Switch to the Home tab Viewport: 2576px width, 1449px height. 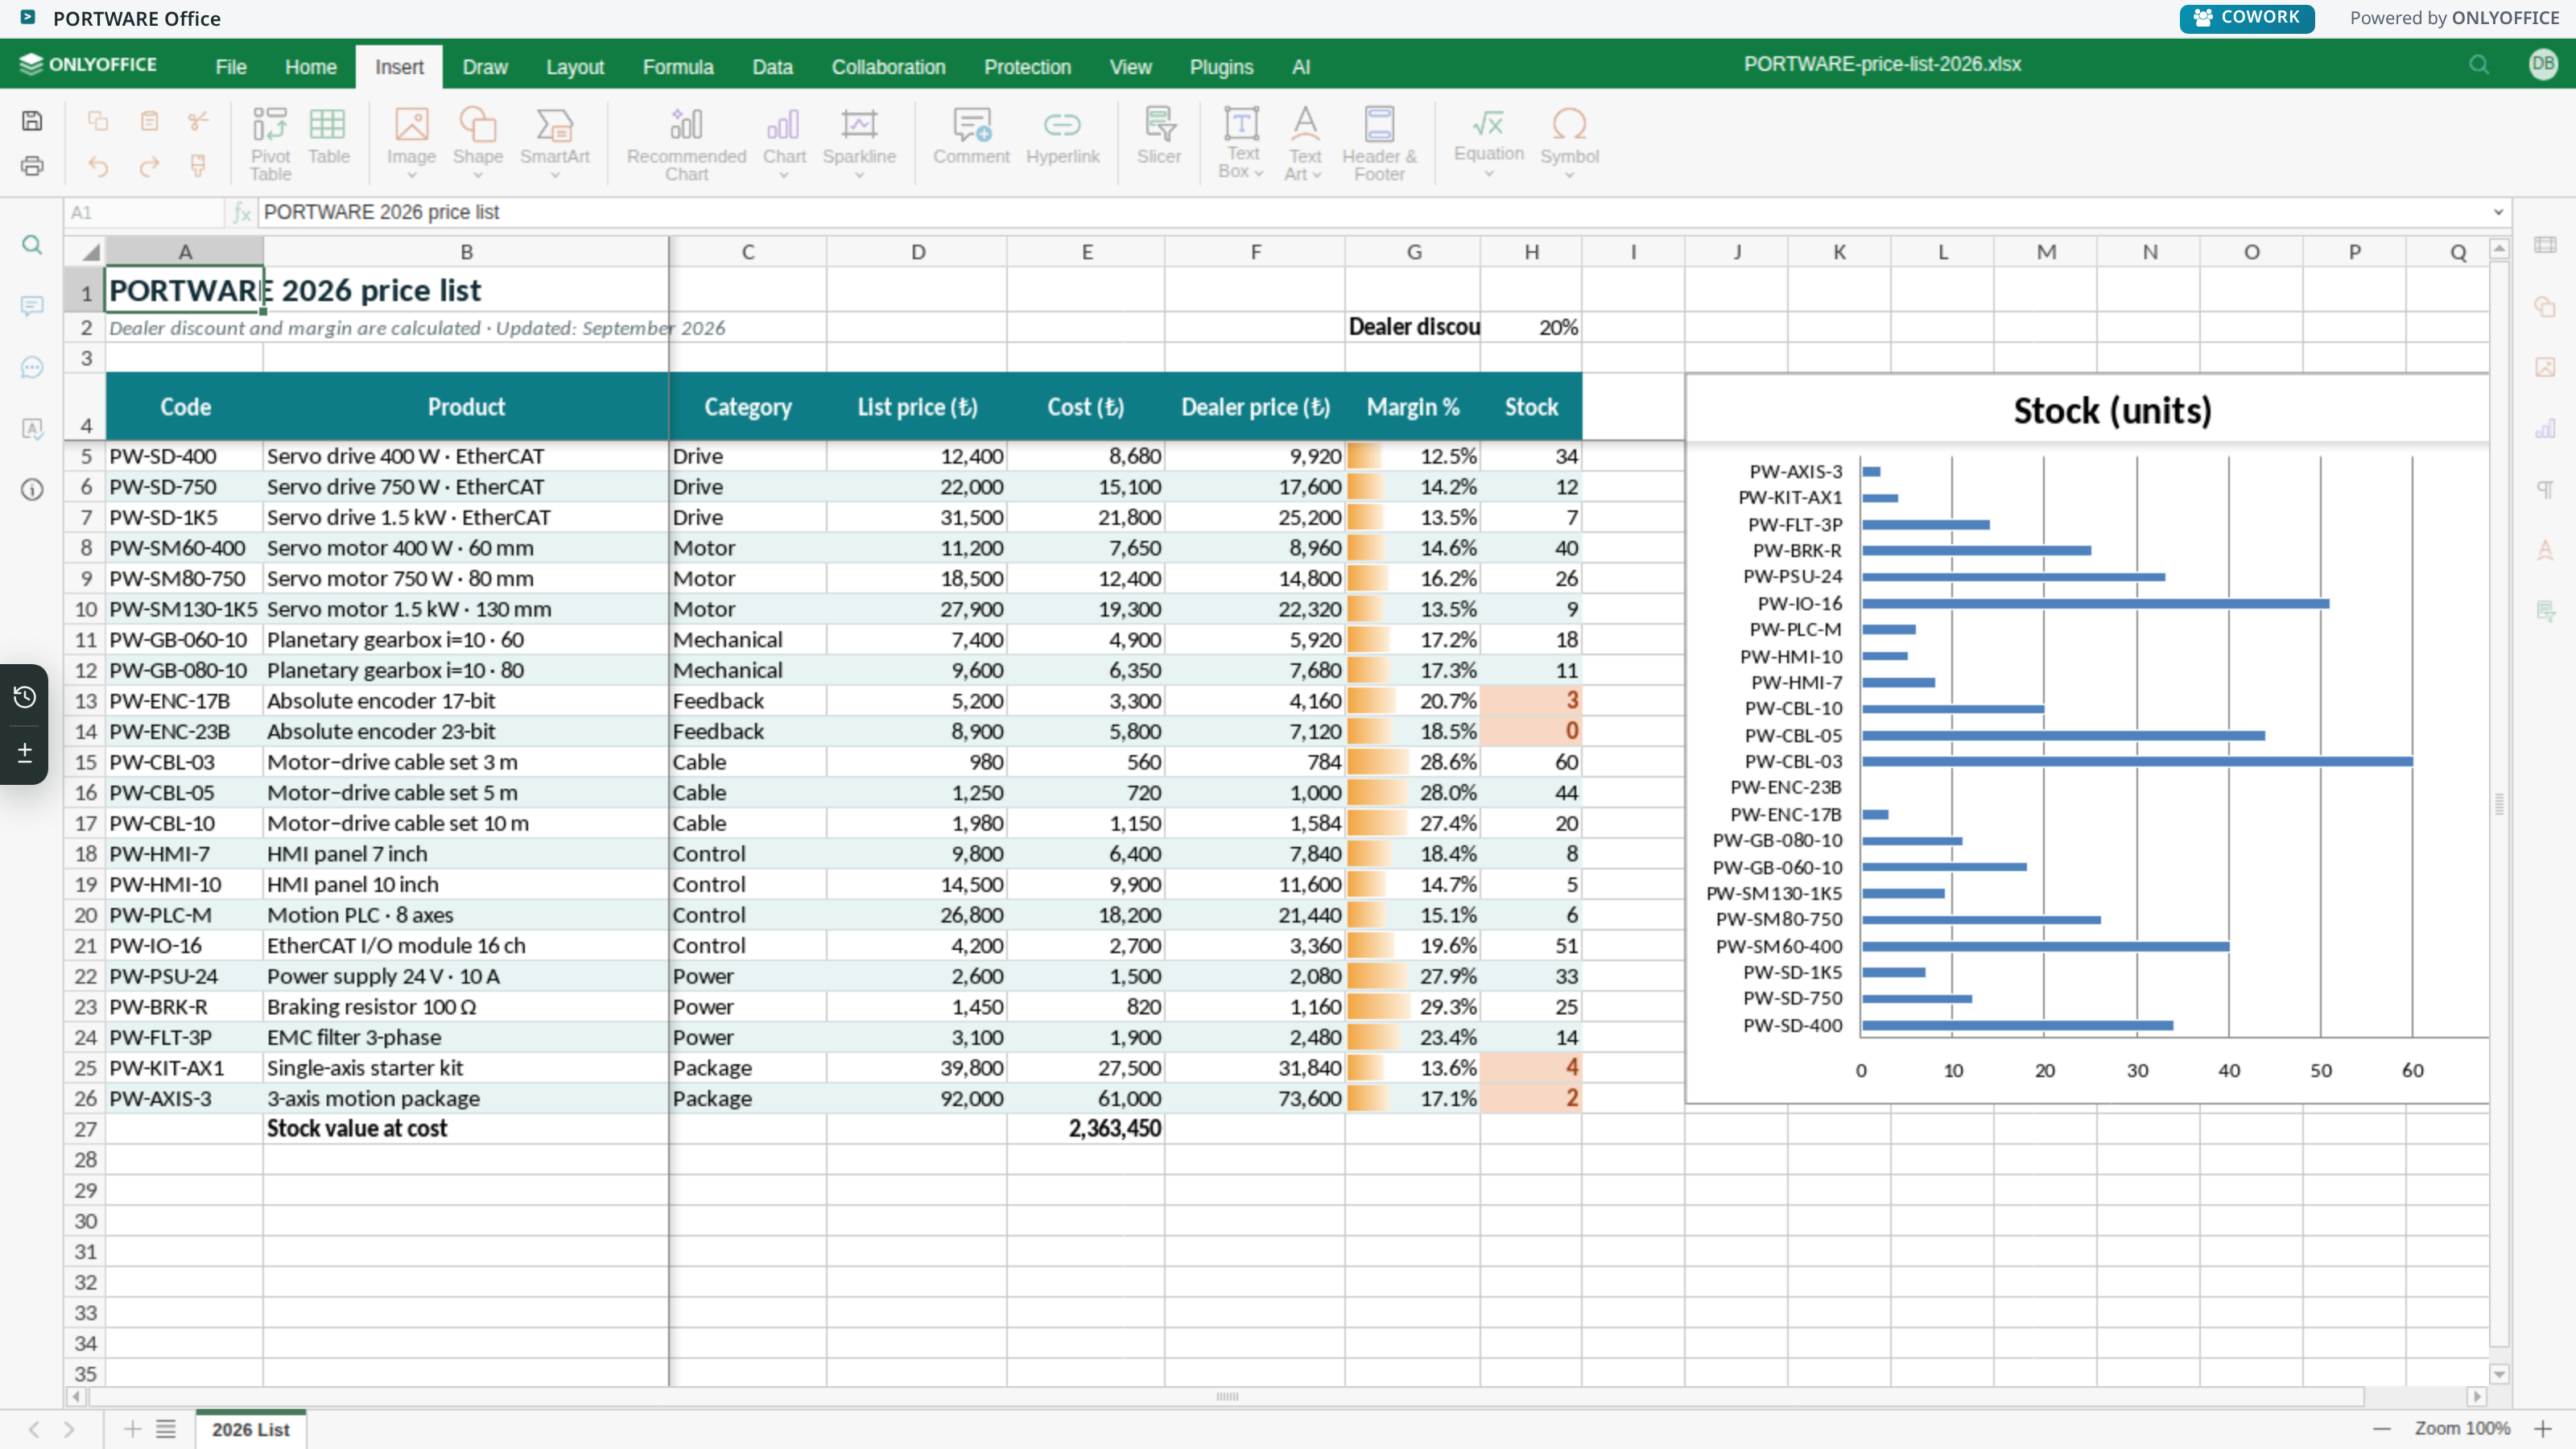(310, 67)
